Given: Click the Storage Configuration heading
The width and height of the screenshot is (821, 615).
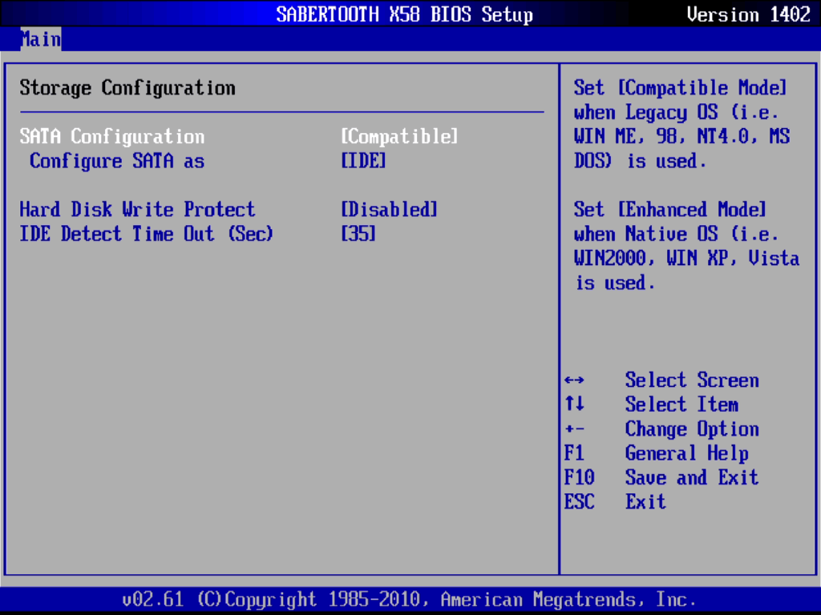Looking at the screenshot, I should (127, 88).
